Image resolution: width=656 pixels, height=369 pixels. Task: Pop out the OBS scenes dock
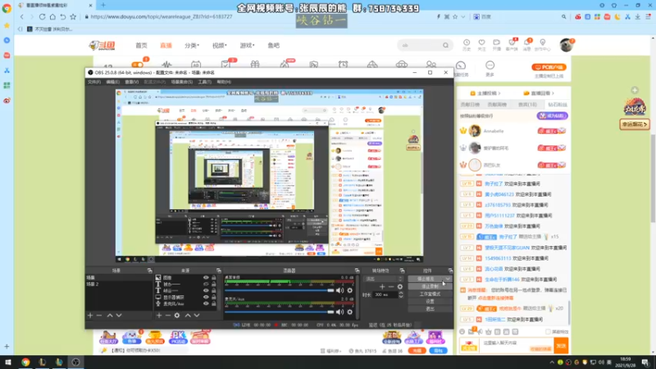tap(149, 271)
